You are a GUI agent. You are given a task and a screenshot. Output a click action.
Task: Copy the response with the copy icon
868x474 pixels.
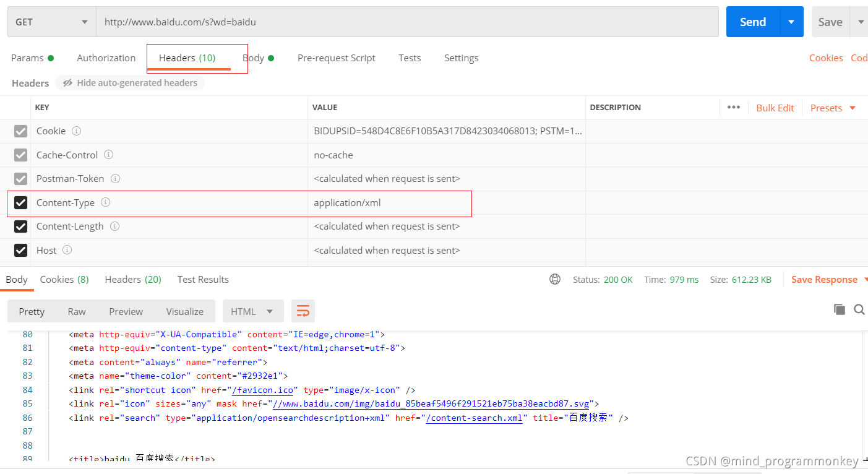(x=839, y=309)
